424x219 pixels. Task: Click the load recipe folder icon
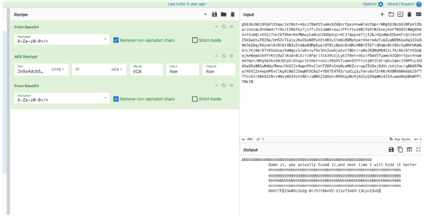coord(223,14)
